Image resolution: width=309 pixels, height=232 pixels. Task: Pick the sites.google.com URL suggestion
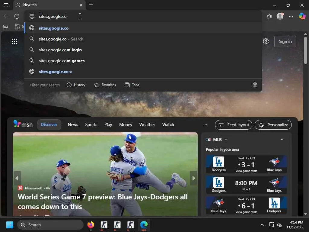point(143,72)
